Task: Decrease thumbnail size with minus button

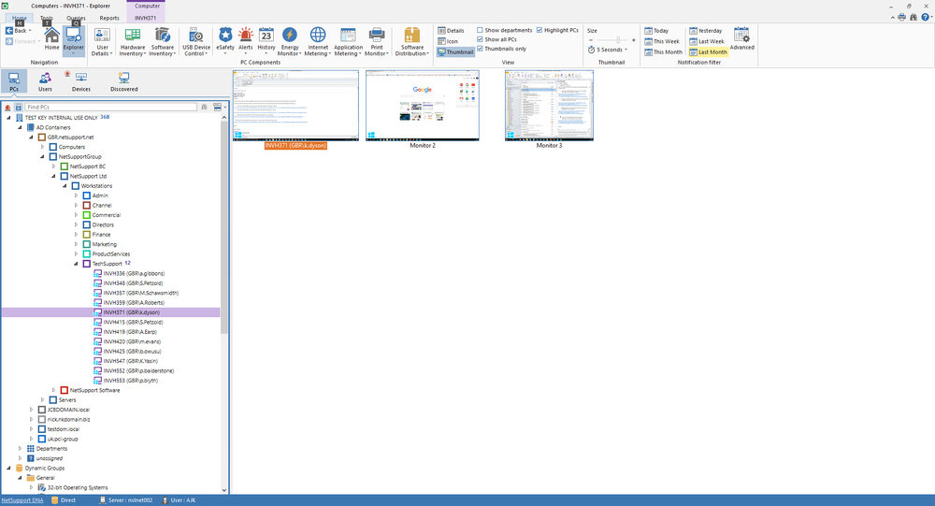Action: [x=591, y=40]
